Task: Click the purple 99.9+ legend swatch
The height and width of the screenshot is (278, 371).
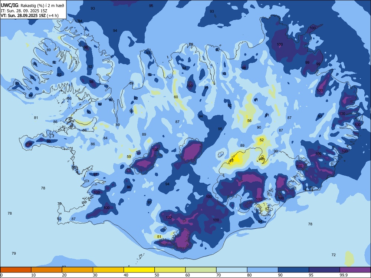Action: 355,270
